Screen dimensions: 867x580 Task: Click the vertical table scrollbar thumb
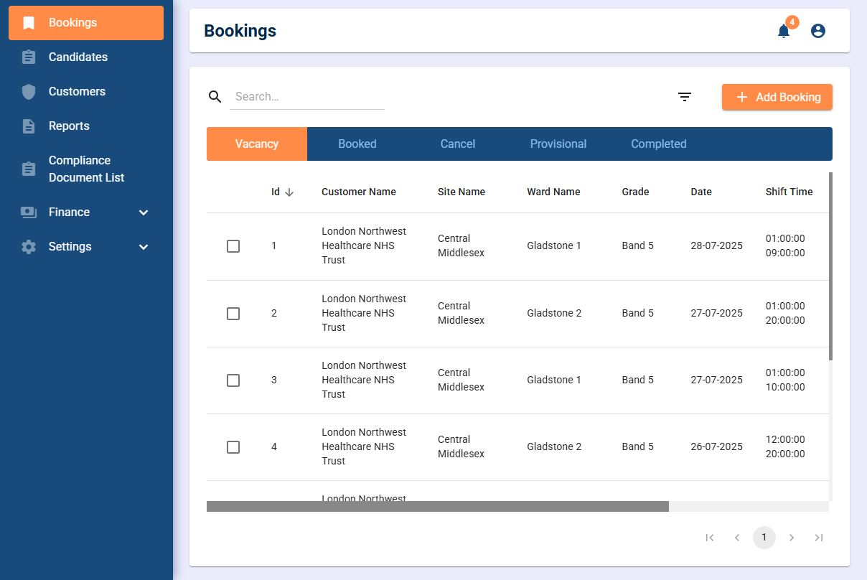(x=830, y=266)
